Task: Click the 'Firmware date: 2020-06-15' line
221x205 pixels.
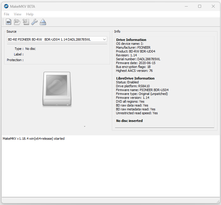Action: tap(136, 63)
